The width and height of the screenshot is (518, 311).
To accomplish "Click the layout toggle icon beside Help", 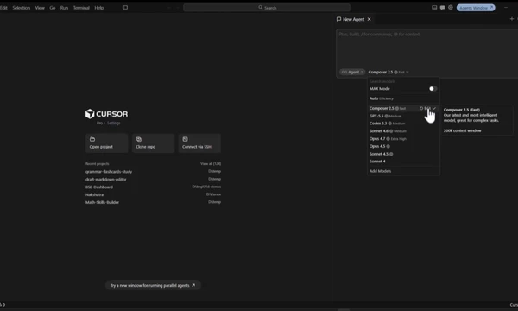I will tap(125, 7).
